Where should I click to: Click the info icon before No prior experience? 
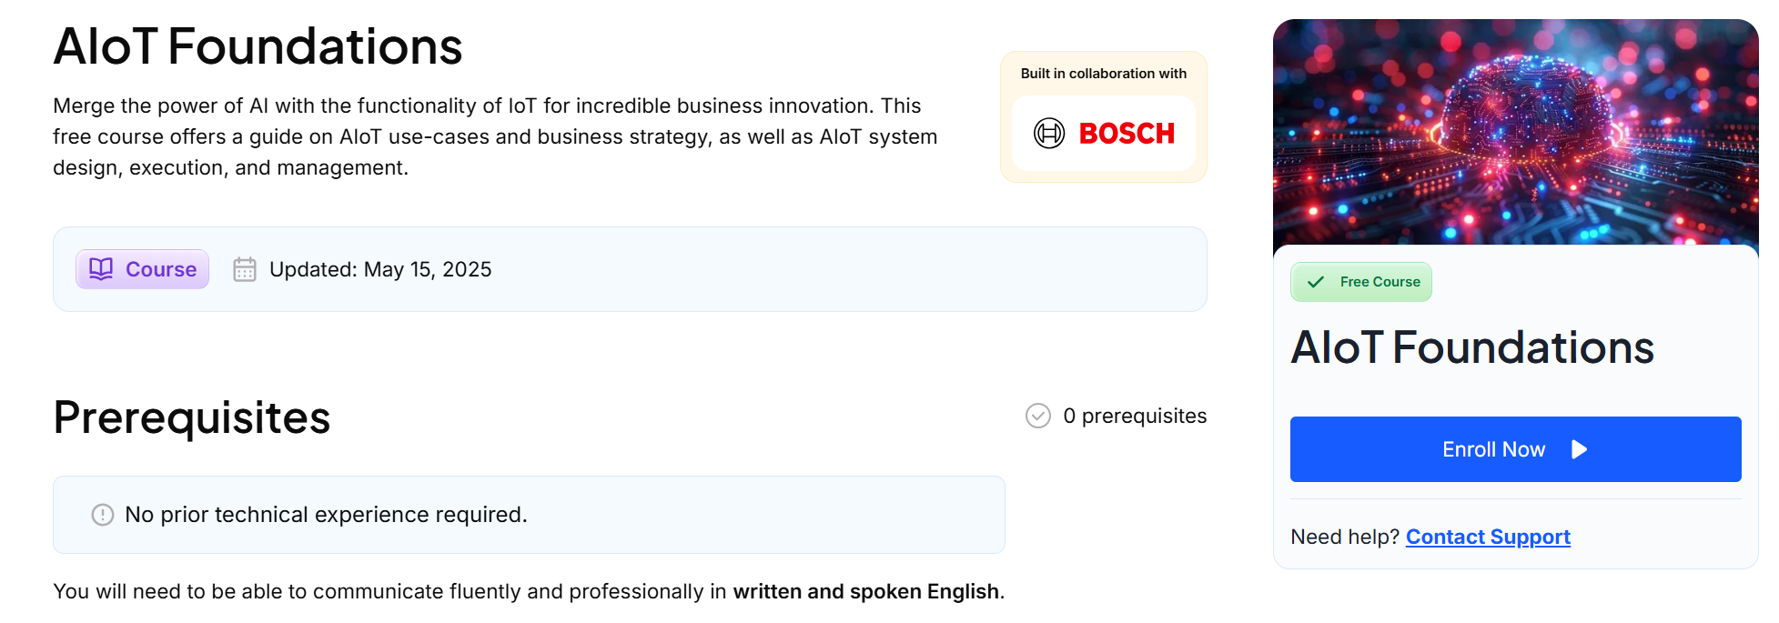coord(103,515)
